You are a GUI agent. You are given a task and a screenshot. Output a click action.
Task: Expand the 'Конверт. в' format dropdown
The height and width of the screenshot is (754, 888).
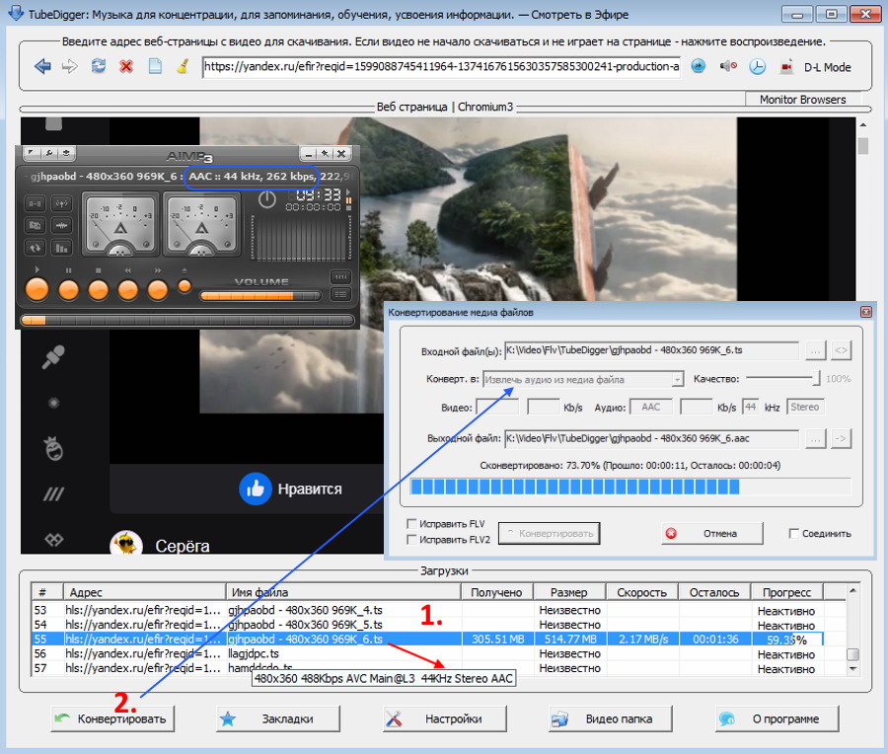coord(677,380)
